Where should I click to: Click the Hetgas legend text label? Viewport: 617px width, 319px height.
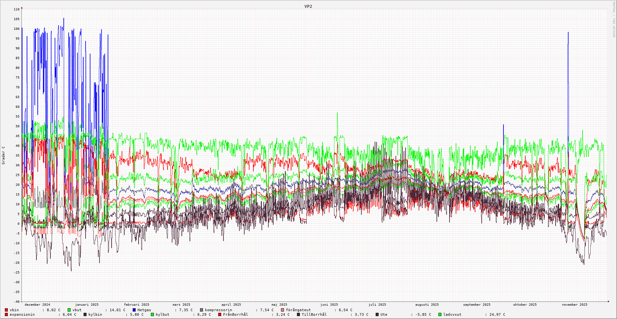point(144,310)
